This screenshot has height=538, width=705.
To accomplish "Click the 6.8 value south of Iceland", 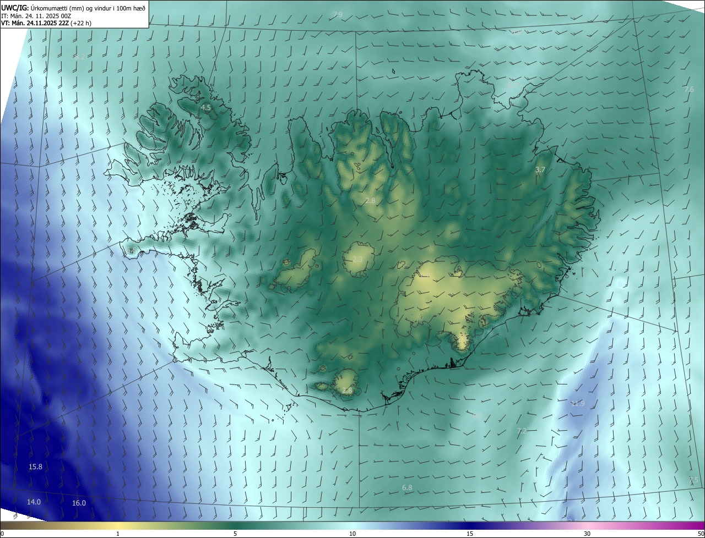I will [407, 487].
